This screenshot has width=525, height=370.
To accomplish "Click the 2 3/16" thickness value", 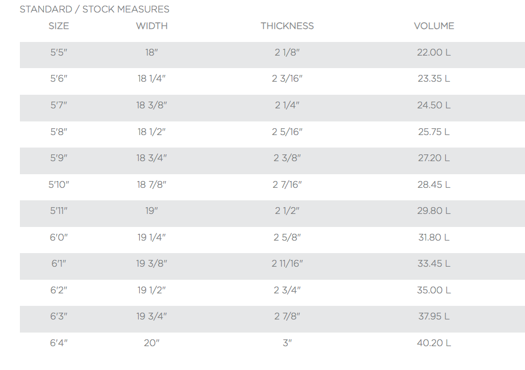I will (x=287, y=79).
